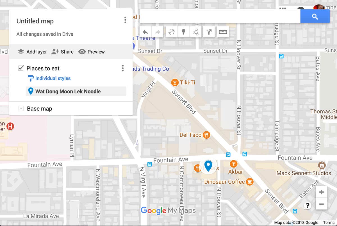Open the Untitled map options menu
This screenshot has height=226, width=337.
[x=125, y=20]
